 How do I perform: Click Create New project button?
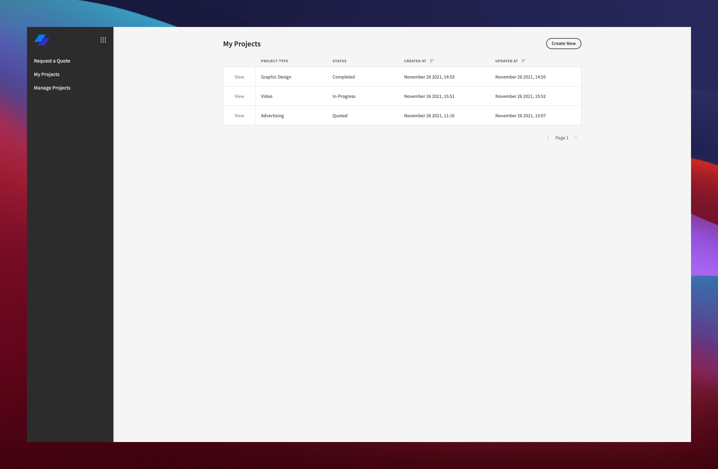[x=563, y=44]
